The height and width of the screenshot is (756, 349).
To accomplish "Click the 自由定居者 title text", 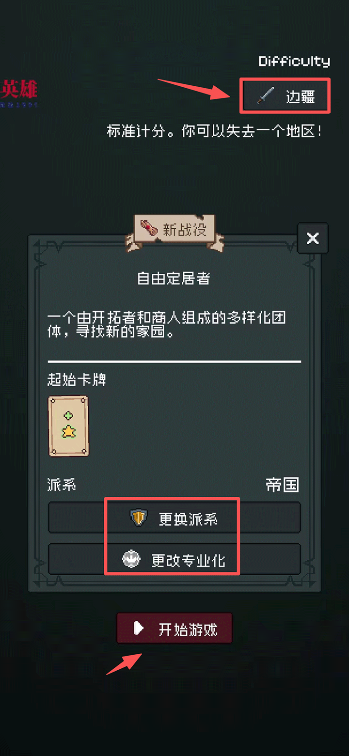I will click(174, 278).
